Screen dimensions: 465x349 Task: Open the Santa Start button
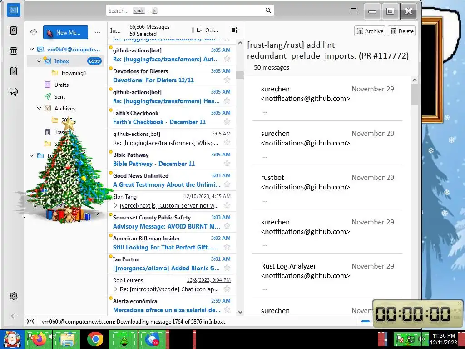click(x=12, y=339)
